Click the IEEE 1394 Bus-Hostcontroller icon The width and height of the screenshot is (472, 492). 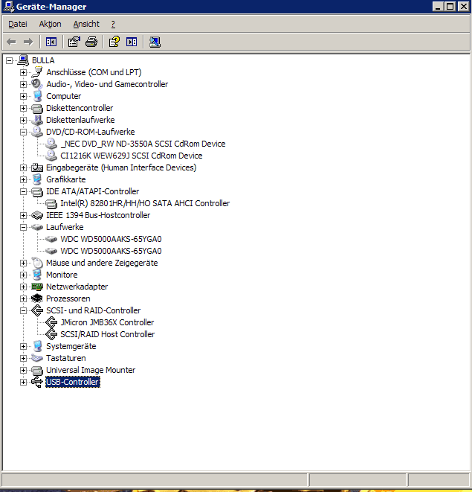click(x=37, y=215)
